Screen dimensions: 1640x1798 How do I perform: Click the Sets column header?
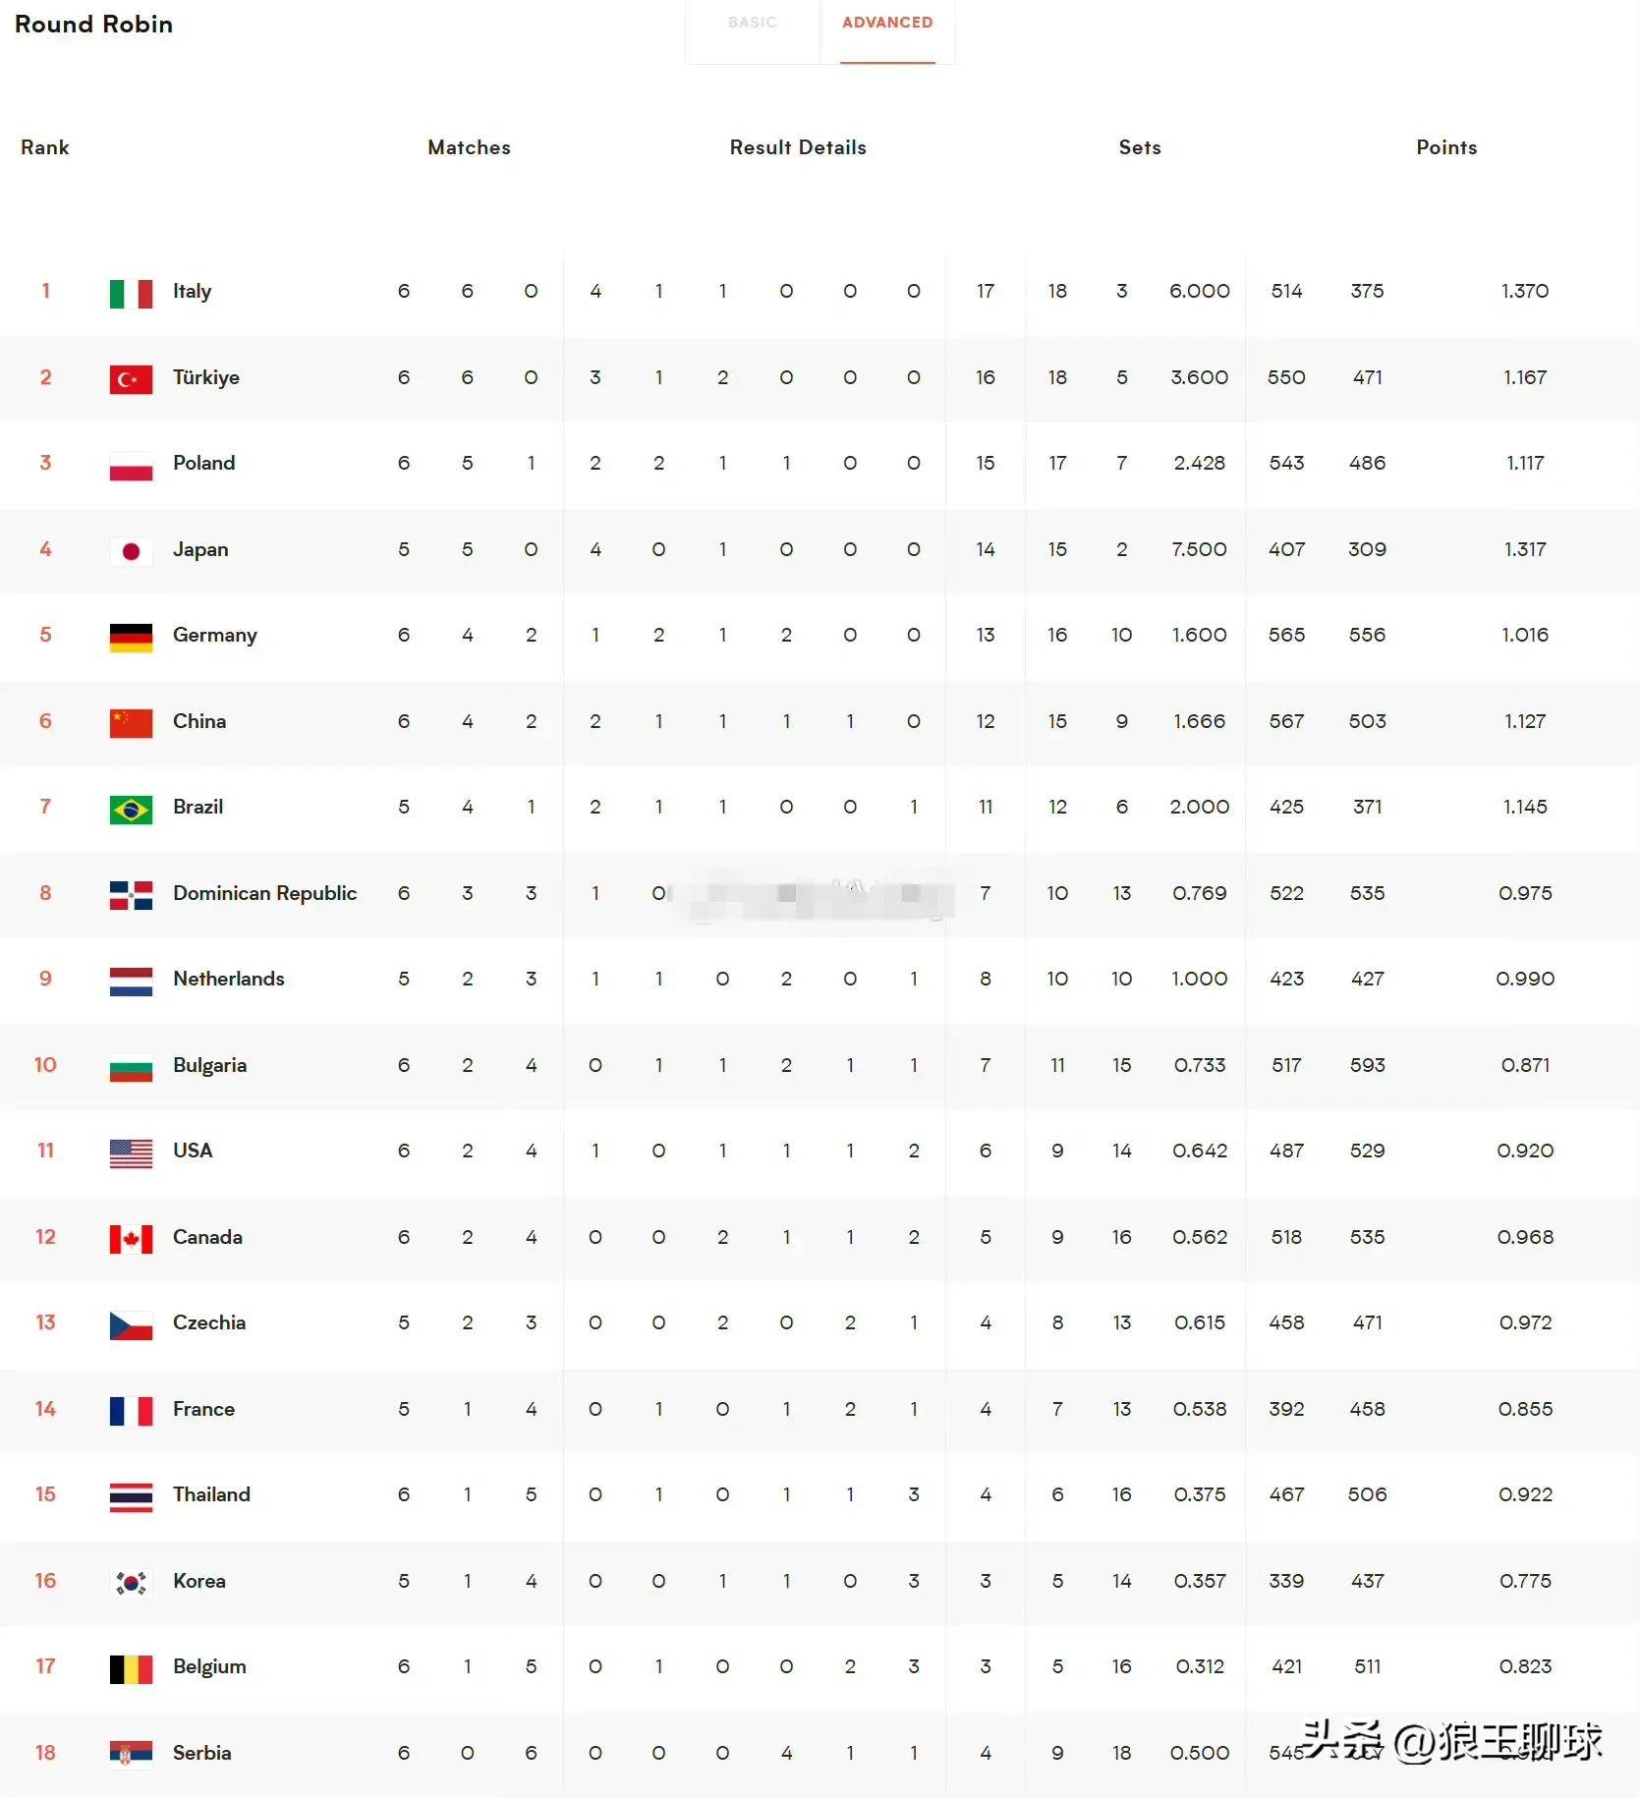1140,147
